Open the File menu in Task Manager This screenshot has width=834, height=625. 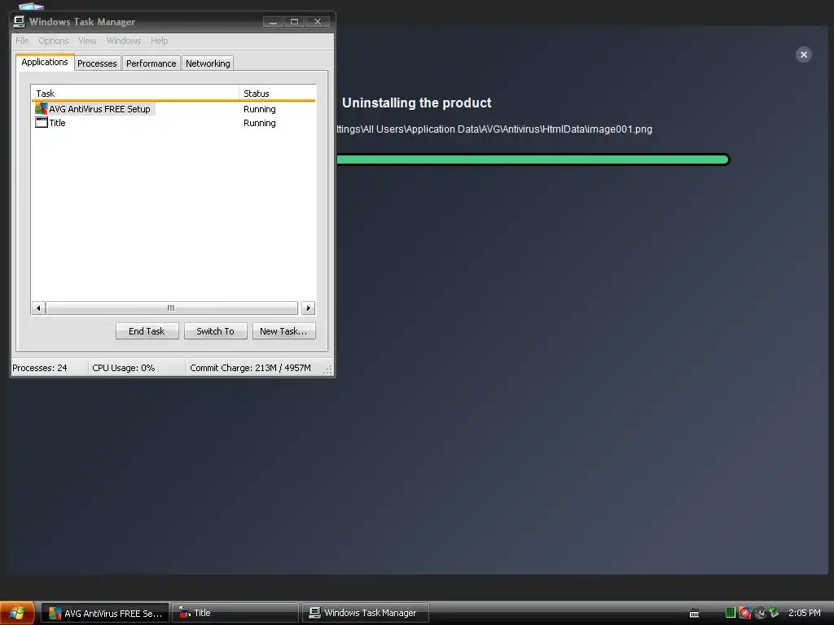22,41
